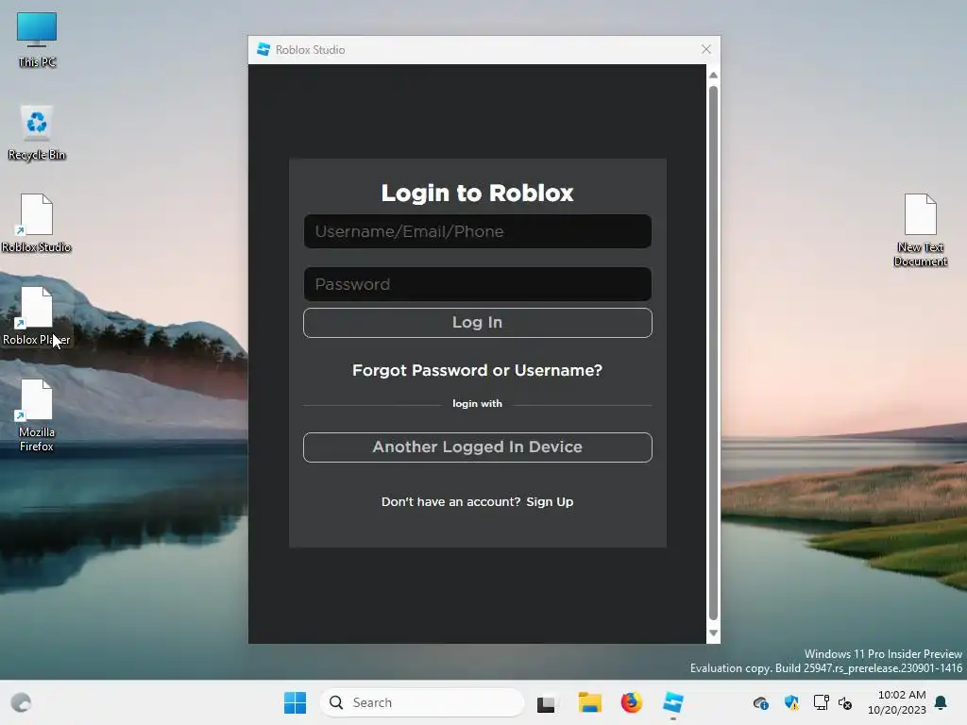Image resolution: width=967 pixels, height=725 pixels.
Task: Select Roblox Studio desktop shortcut
Action: click(x=37, y=223)
